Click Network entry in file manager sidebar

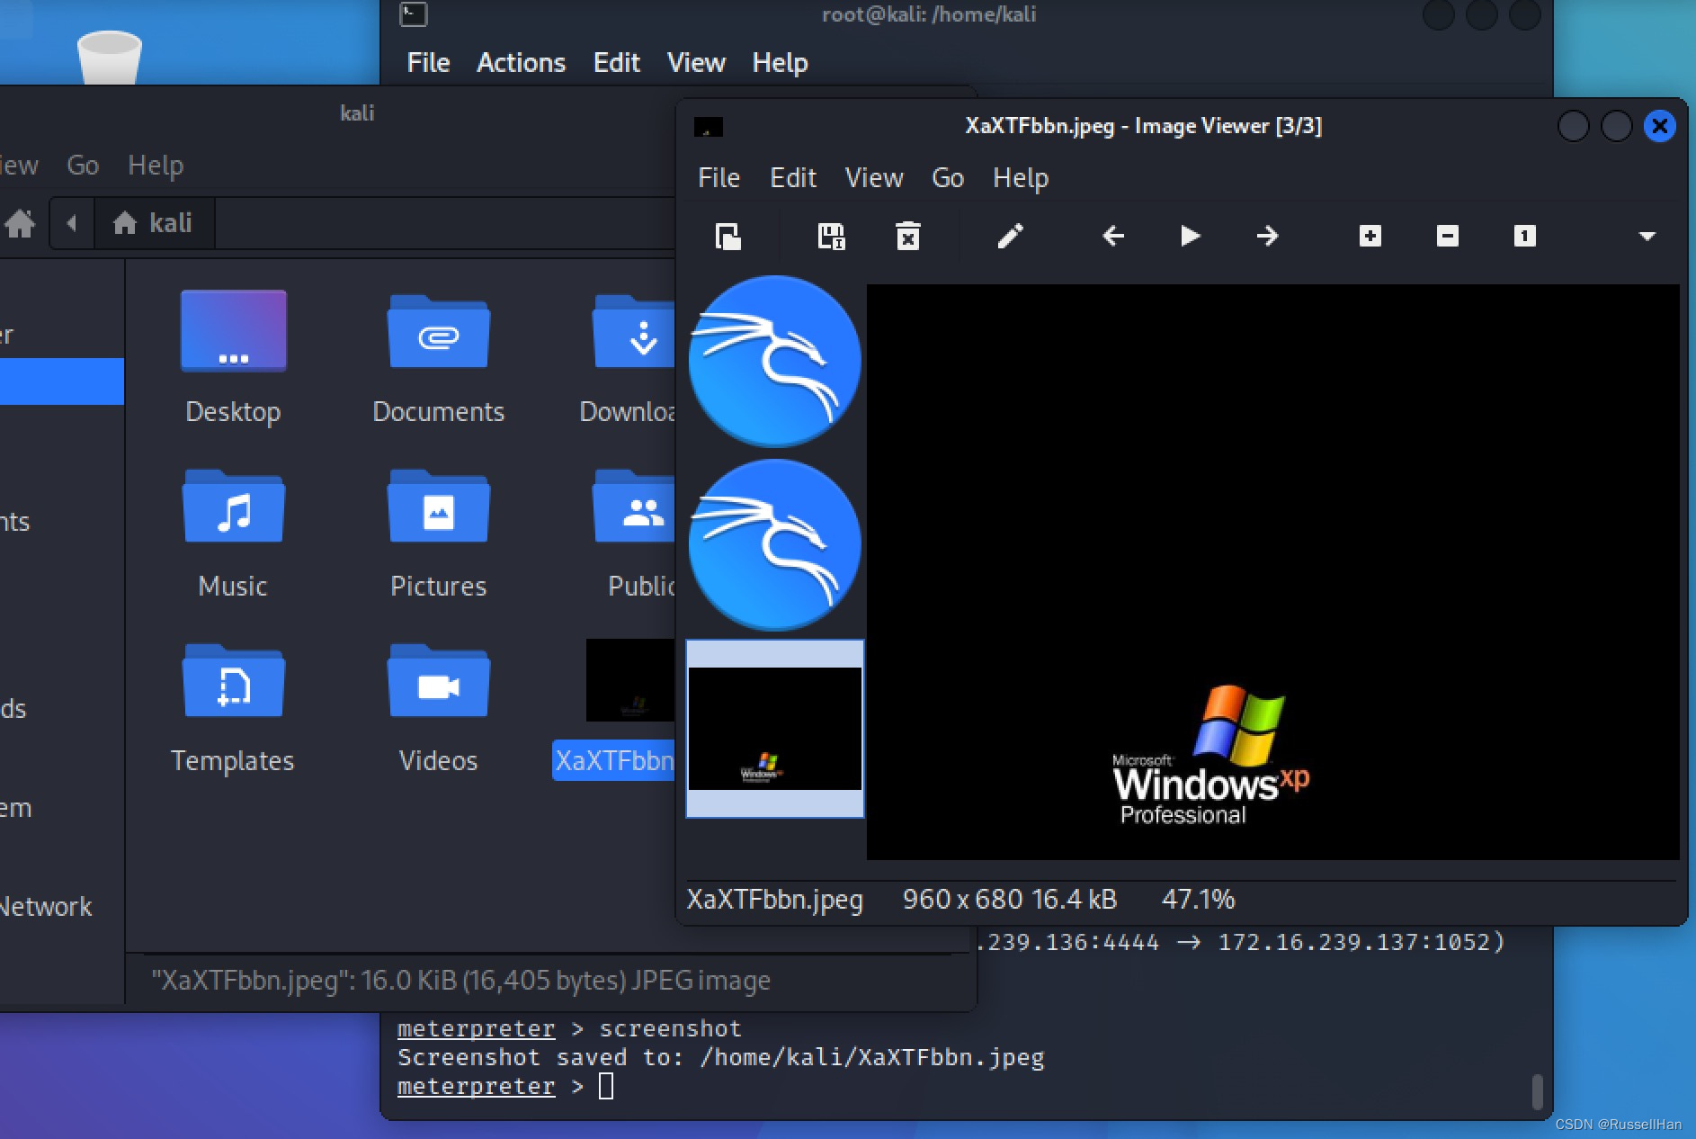[46, 906]
